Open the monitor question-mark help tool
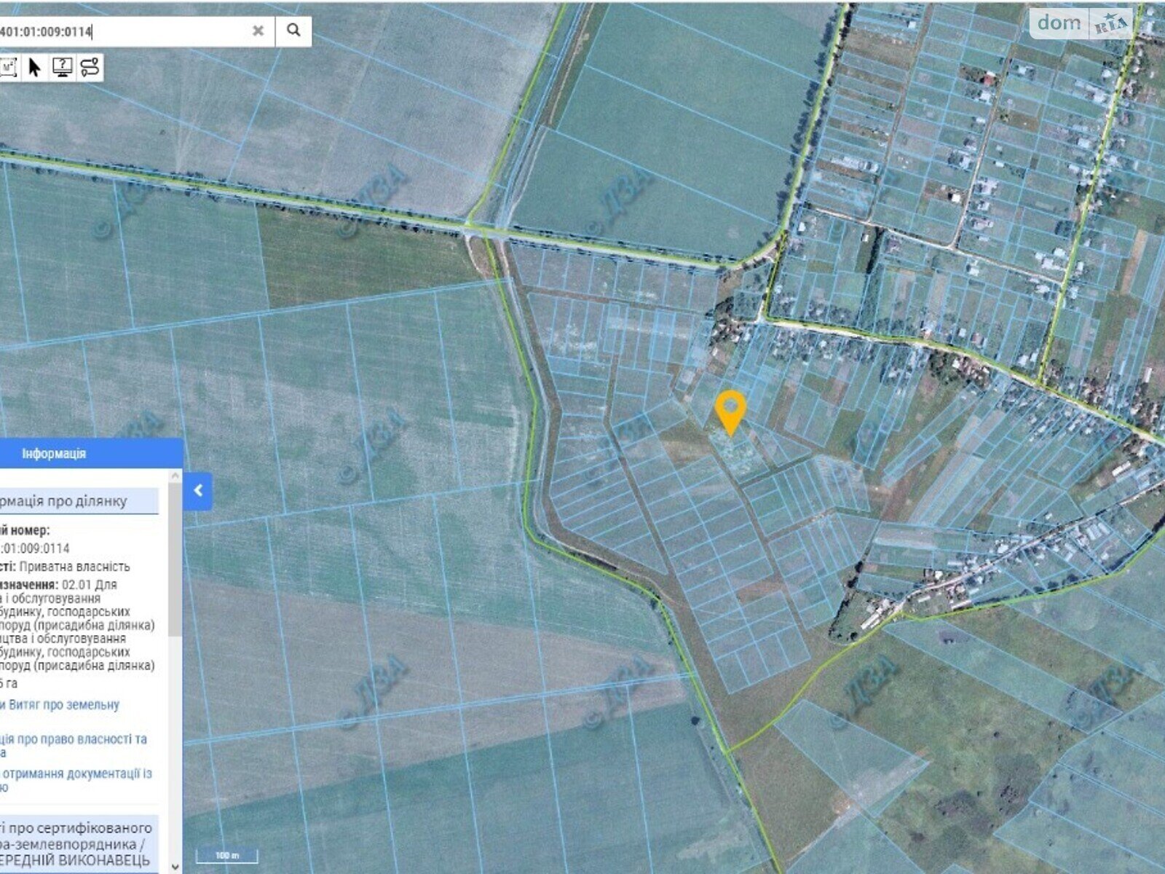The height and width of the screenshot is (874, 1165). [x=63, y=68]
